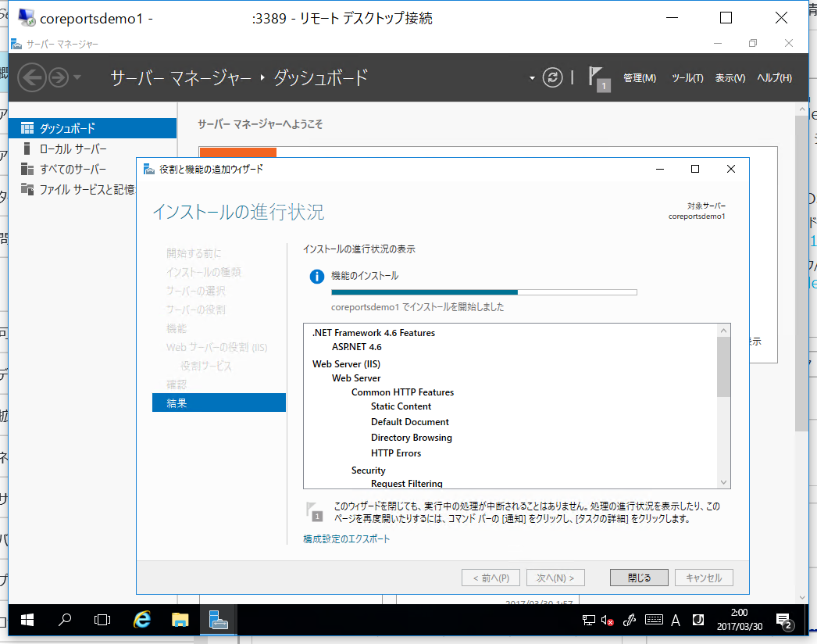
Task: Select 'Web Server (IIS)' in the list
Action: coord(347,364)
